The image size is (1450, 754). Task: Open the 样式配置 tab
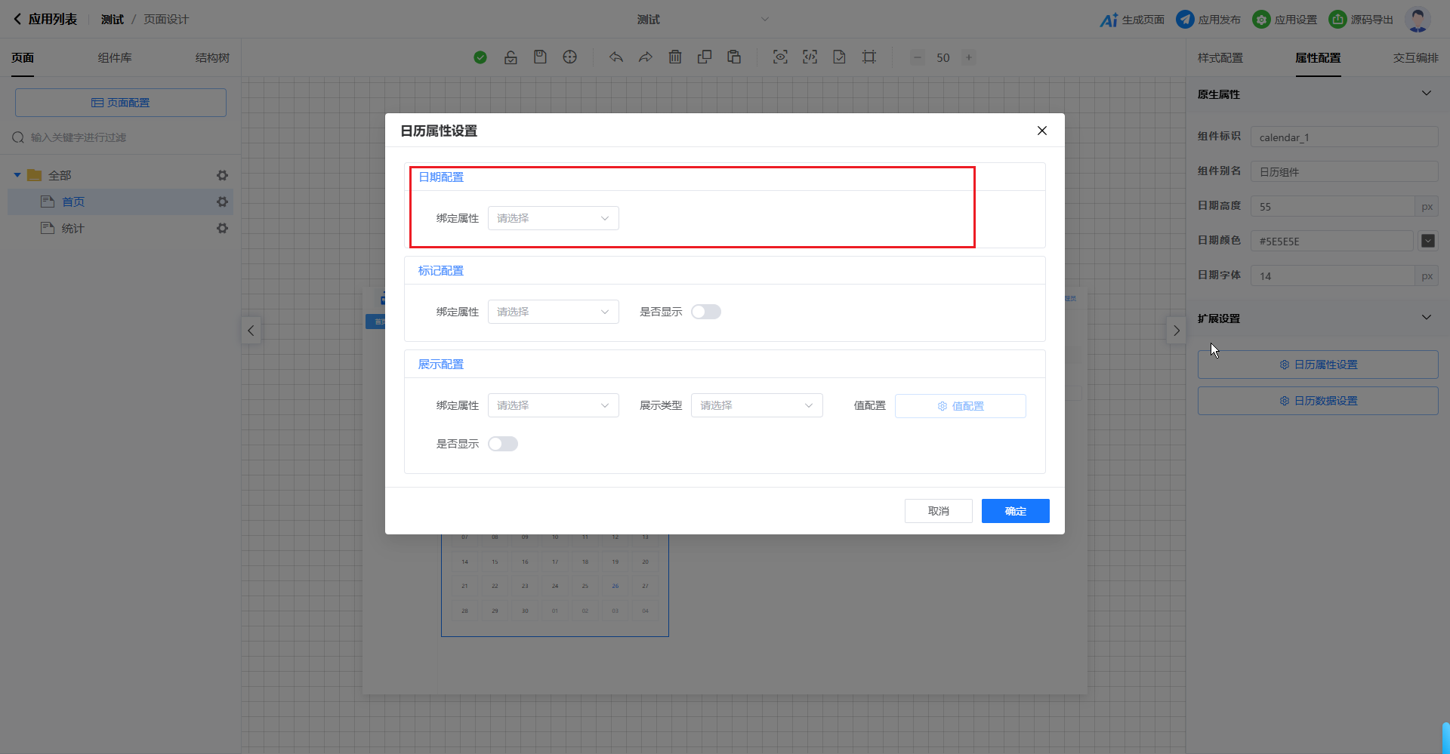pos(1220,58)
